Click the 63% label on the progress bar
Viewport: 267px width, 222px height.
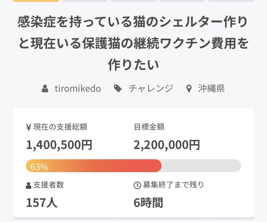point(39,167)
